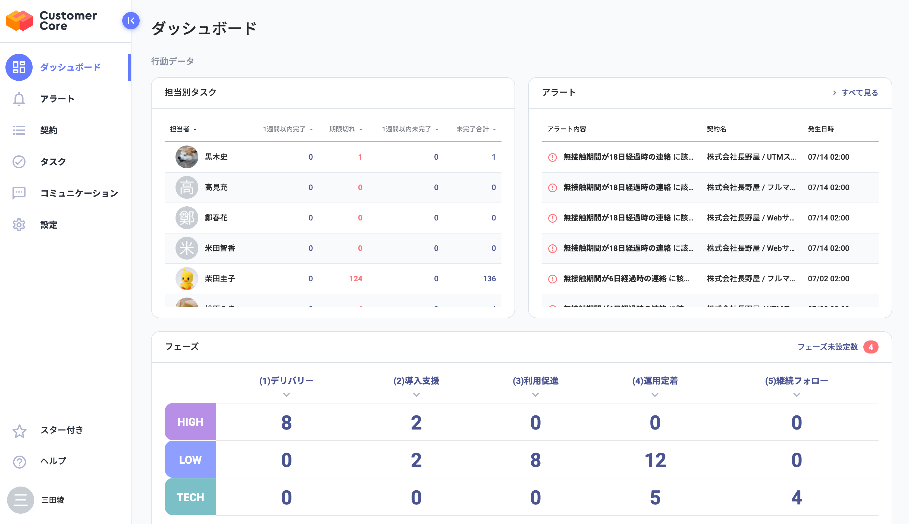
Task: Open the ヘルプ question mark icon
Action: pyautogui.click(x=20, y=462)
